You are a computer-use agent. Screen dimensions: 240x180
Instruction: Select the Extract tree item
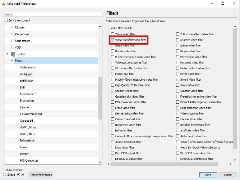pos(24,154)
